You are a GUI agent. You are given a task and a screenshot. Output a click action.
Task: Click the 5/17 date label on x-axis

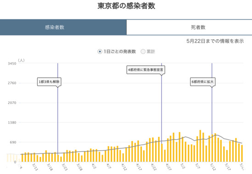pos(228,167)
